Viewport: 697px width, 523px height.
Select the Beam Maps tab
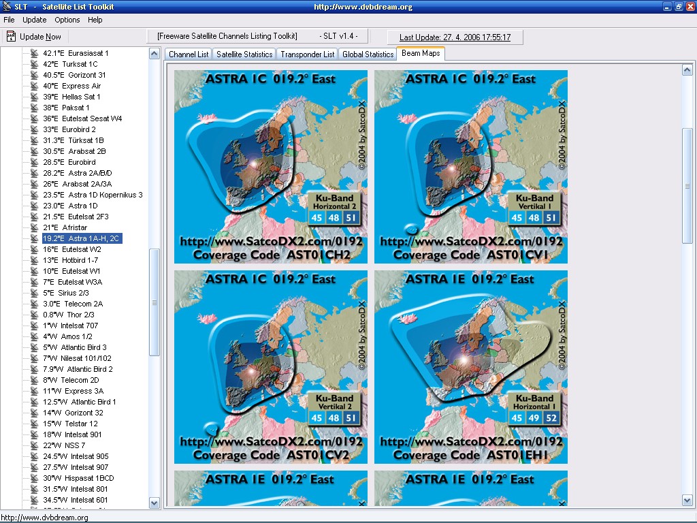coord(421,53)
